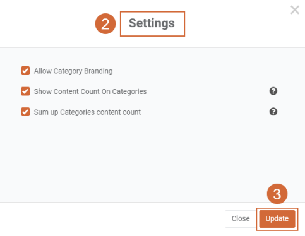Screen dimensions: 305x236
Task: Click the orange step 2 badge
Action: click(x=105, y=23)
